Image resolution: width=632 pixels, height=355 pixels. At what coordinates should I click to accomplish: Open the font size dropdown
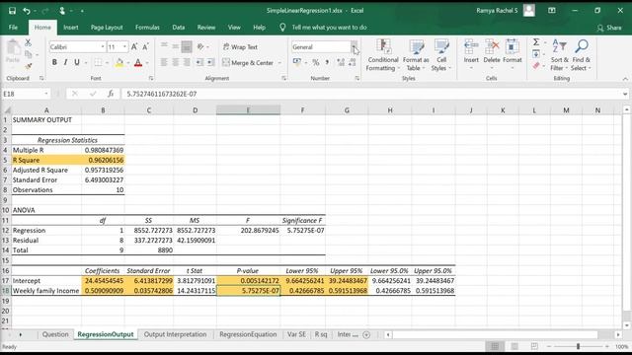pos(124,47)
